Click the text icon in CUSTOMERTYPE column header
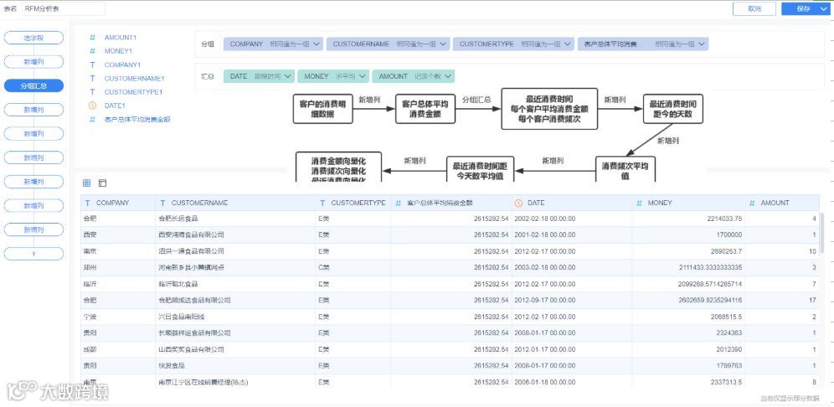The image size is (834, 407). [323, 203]
